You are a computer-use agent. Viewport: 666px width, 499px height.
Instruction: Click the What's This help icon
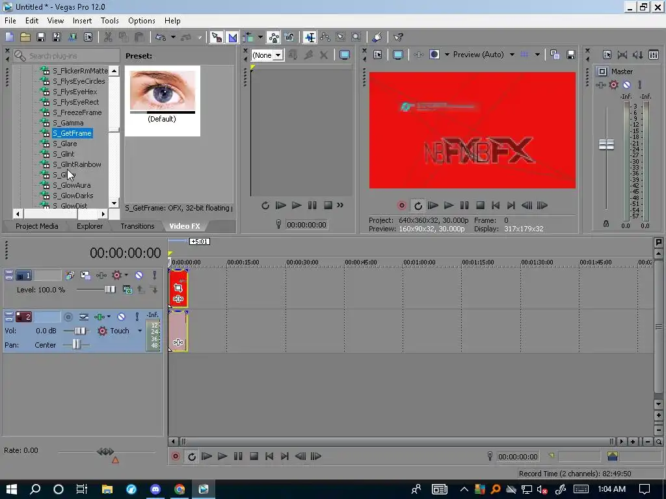coord(398,37)
